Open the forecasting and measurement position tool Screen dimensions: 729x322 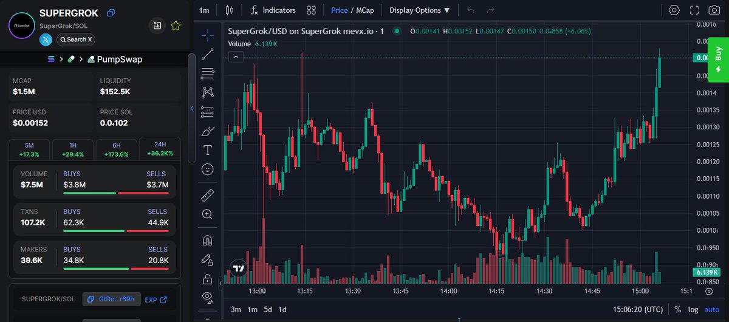(x=208, y=112)
